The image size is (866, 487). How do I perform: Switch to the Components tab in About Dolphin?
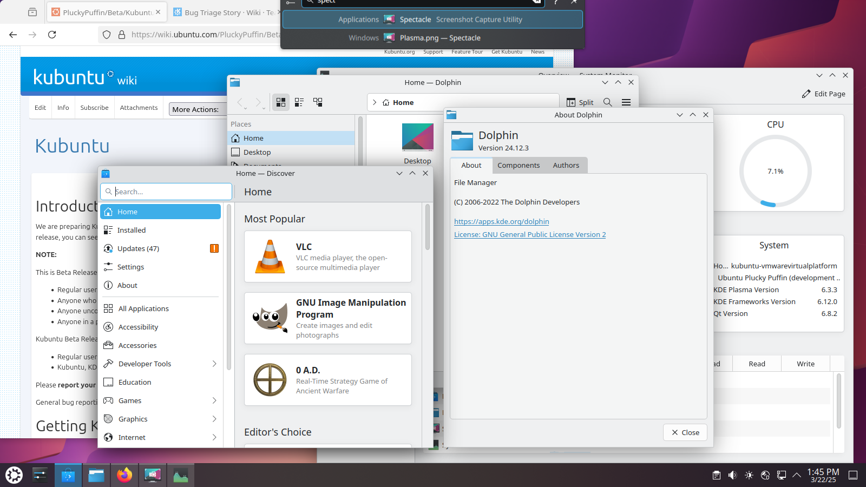tap(519, 166)
